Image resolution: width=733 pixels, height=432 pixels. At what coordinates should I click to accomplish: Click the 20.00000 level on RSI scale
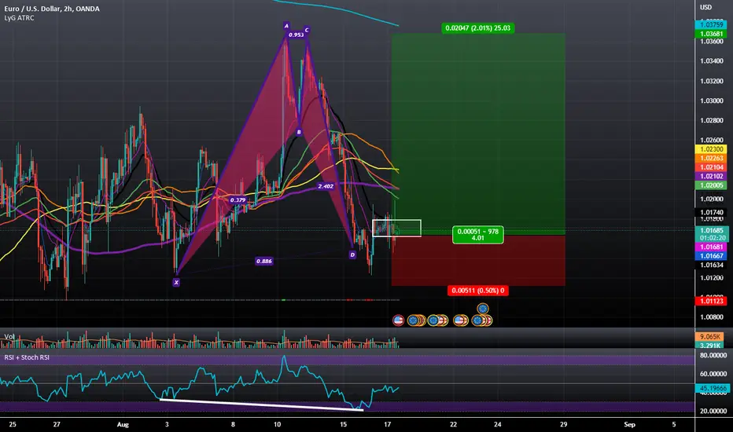click(x=712, y=412)
